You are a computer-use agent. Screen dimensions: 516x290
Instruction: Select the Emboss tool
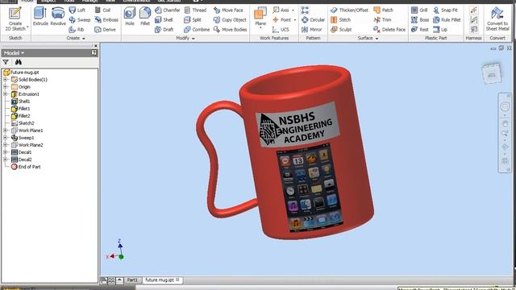(106, 19)
